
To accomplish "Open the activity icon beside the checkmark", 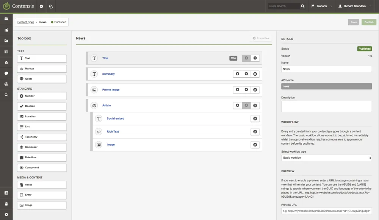I will [51, 6].
